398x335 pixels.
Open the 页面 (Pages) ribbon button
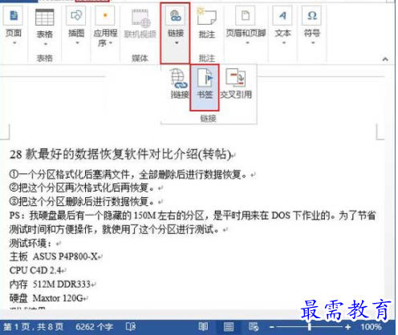click(x=14, y=16)
